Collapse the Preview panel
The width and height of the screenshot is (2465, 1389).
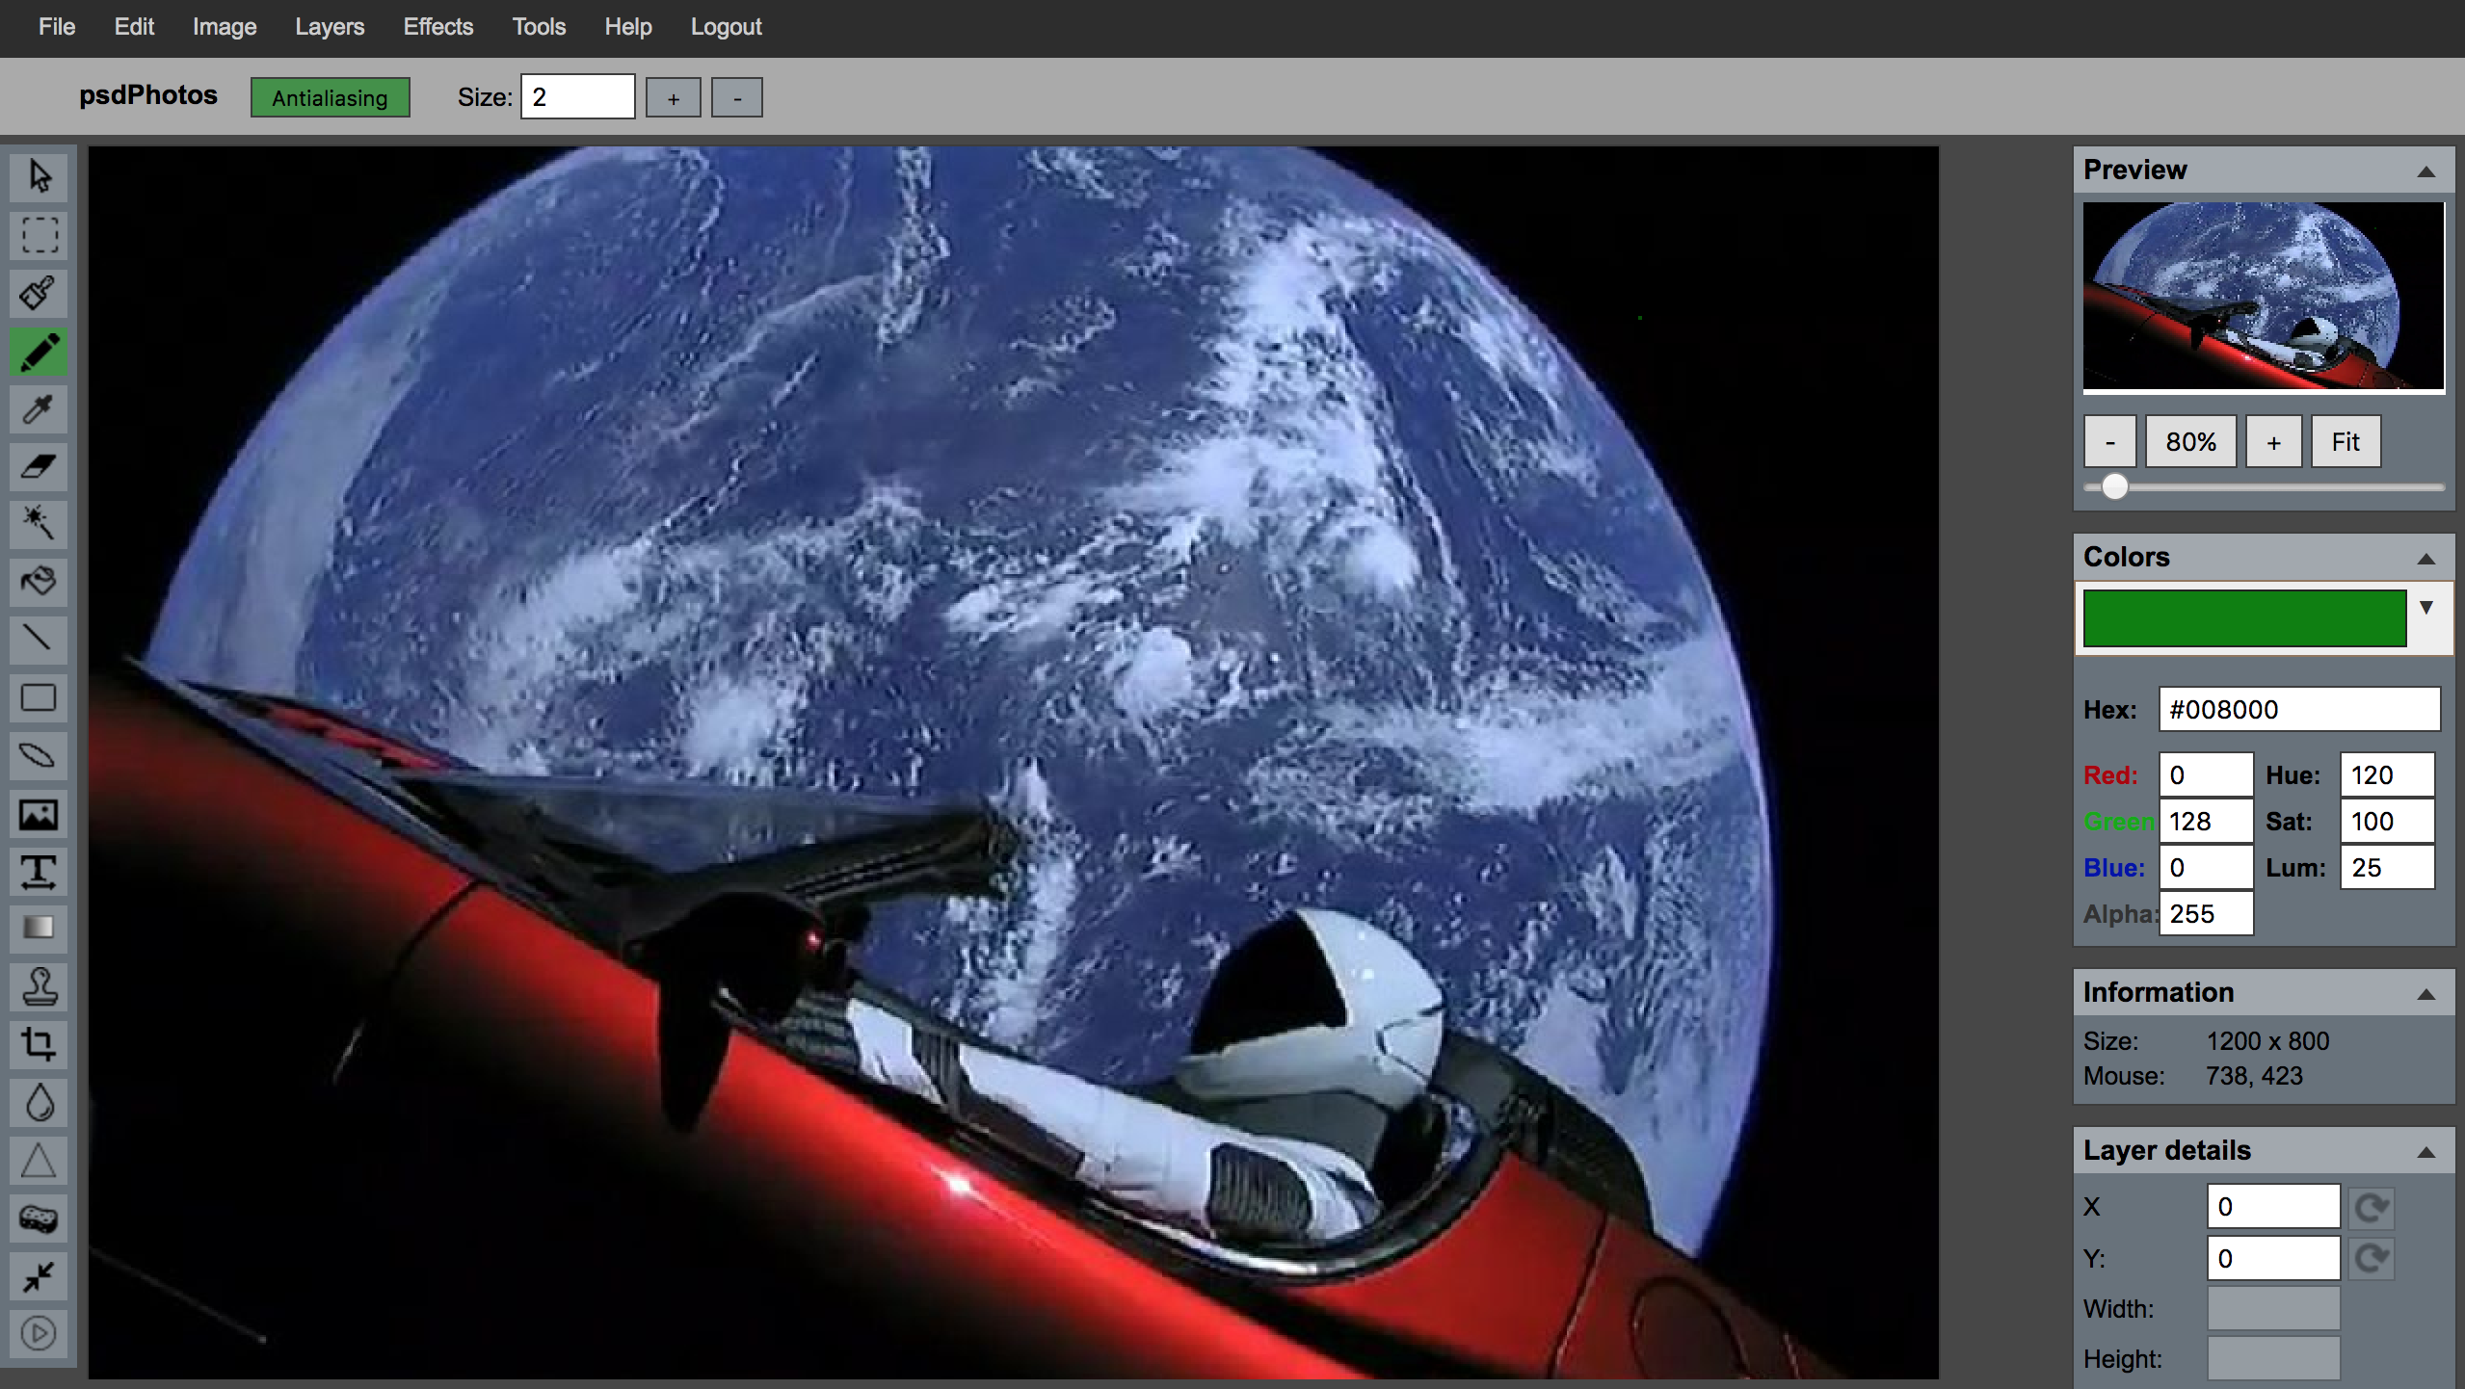pyautogui.click(x=2425, y=171)
